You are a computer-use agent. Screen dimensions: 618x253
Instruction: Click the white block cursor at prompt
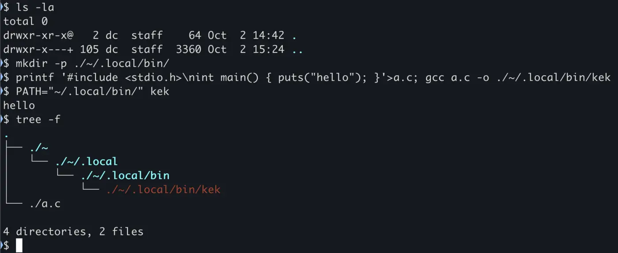click(x=19, y=246)
